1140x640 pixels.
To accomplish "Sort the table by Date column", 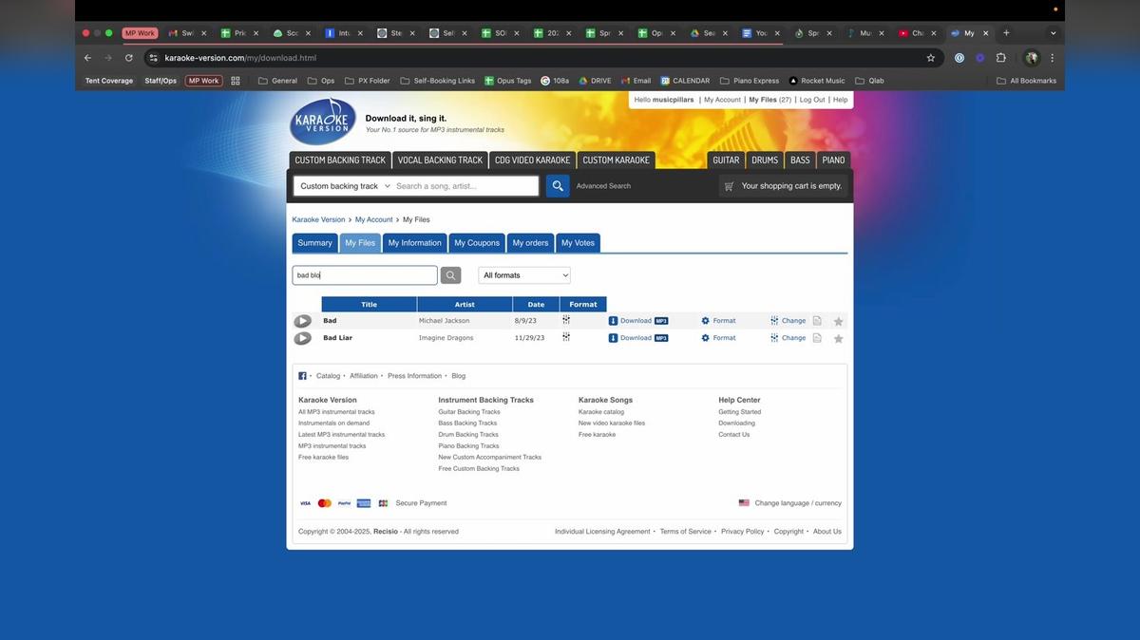I will click(536, 305).
